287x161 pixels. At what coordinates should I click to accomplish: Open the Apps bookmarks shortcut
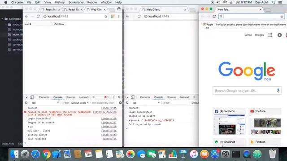coord(208,25)
